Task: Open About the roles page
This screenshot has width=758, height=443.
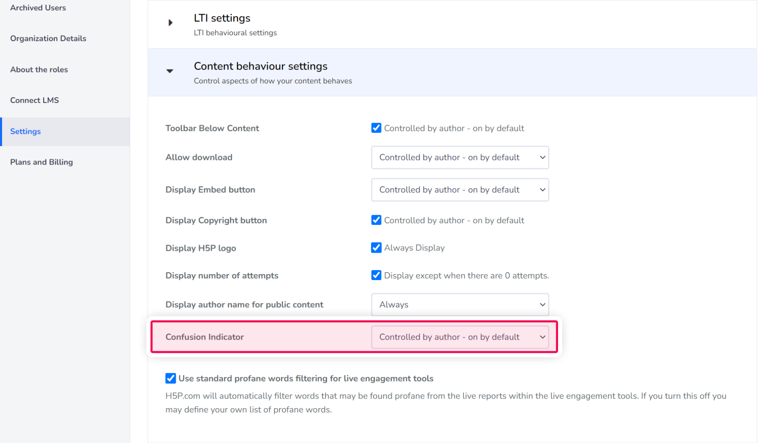Action: point(39,70)
